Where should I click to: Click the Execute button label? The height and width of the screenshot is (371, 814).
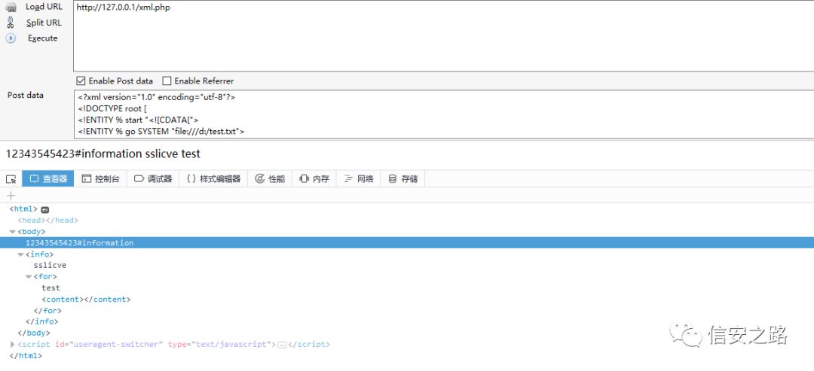click(42, 38)
